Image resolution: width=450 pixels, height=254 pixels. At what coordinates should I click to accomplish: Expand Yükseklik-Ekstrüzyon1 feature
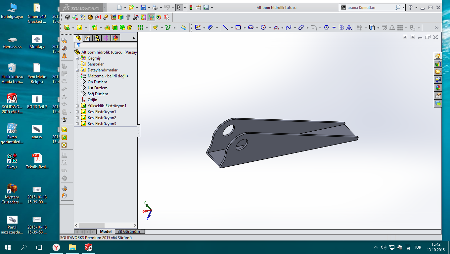(77, 106)
